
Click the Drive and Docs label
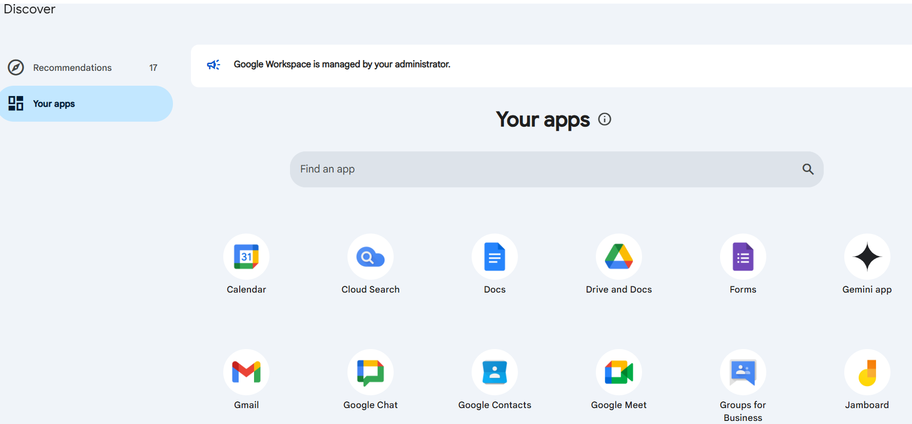[619, 290]
